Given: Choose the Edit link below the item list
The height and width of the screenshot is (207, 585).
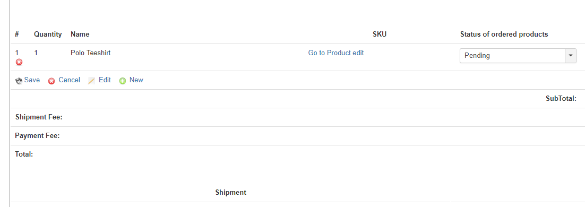Looking at the screenshot, I should coord(105,80).
